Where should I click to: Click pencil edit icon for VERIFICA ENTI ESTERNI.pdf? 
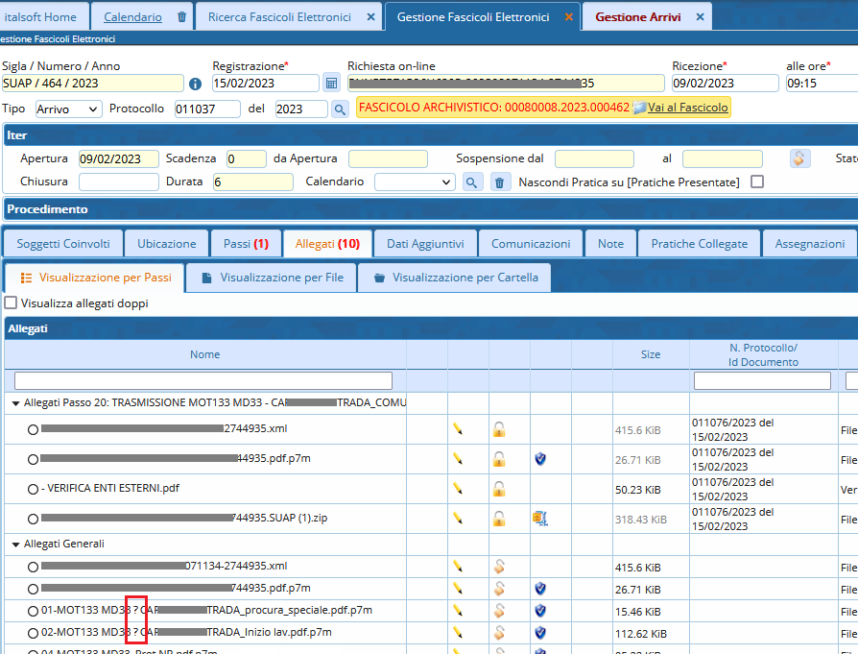click(458, 489)
